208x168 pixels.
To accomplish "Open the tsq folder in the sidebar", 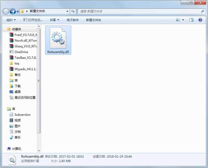I will tap(16, 63).
